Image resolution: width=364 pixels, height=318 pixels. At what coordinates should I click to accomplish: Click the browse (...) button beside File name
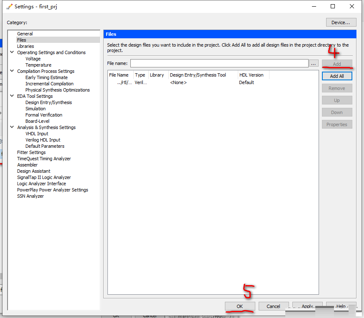click(314, 63)
